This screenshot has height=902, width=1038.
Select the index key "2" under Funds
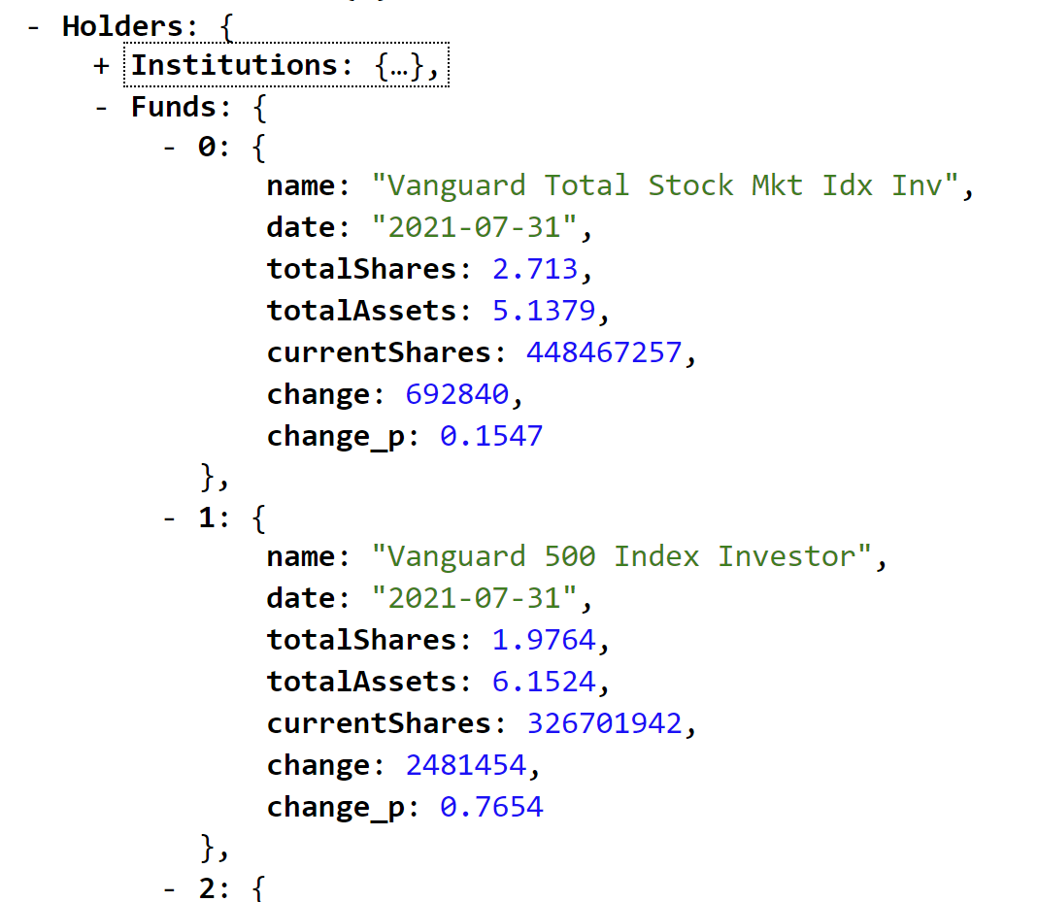[207, 888]
